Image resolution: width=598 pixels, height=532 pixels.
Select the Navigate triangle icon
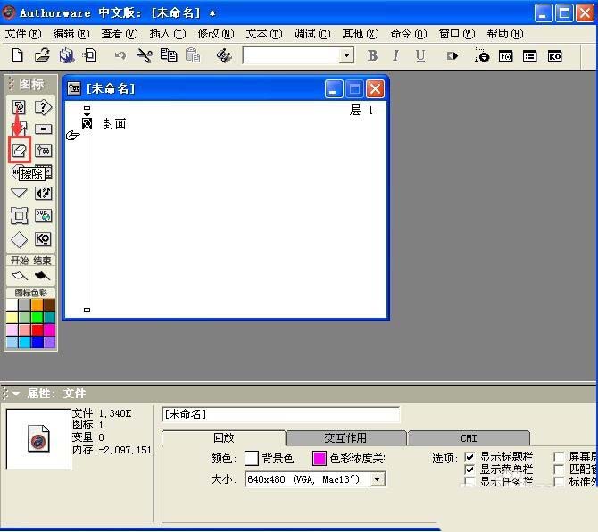19,194
